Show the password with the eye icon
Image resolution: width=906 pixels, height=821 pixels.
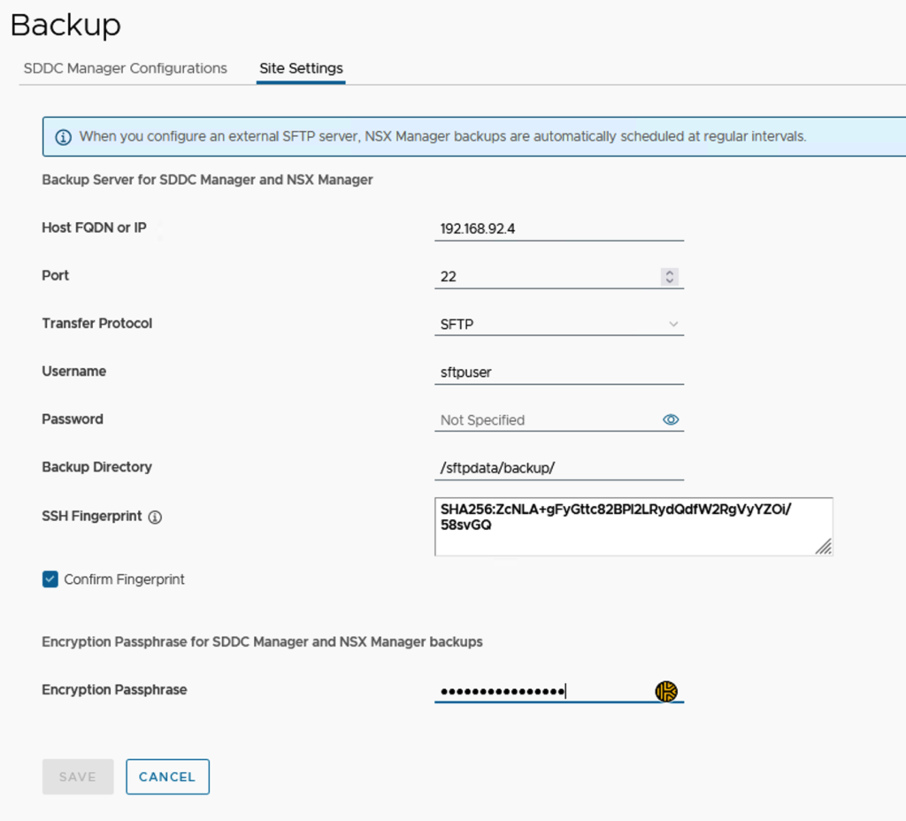pyautogui.click(x=671, y=419)
